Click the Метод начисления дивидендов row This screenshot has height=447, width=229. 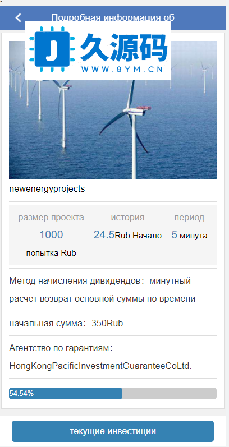(x=113, y=290)
